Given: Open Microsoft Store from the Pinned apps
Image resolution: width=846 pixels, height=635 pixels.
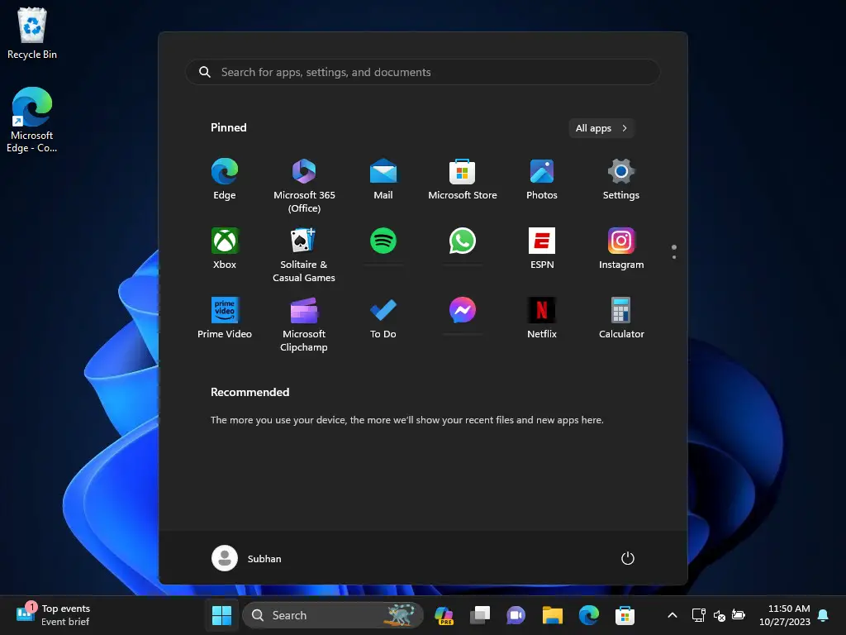Looking at the screenshot, I should 463,179.
